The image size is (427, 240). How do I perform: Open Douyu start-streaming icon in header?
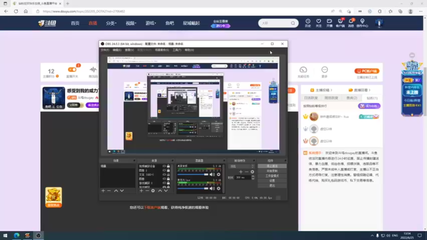[329, 23]
